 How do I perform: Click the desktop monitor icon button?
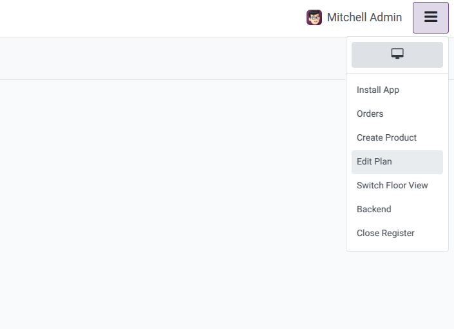397,55
